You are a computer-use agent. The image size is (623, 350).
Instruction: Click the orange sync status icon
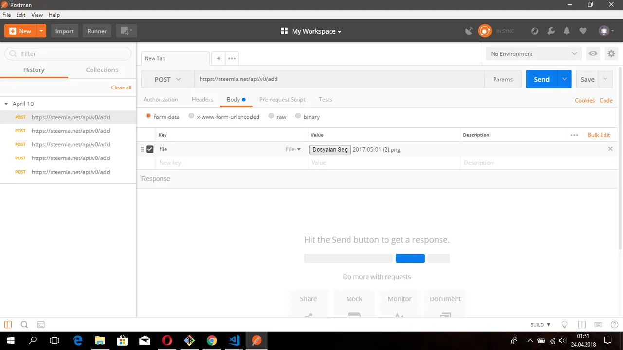(x=485, y=31)
